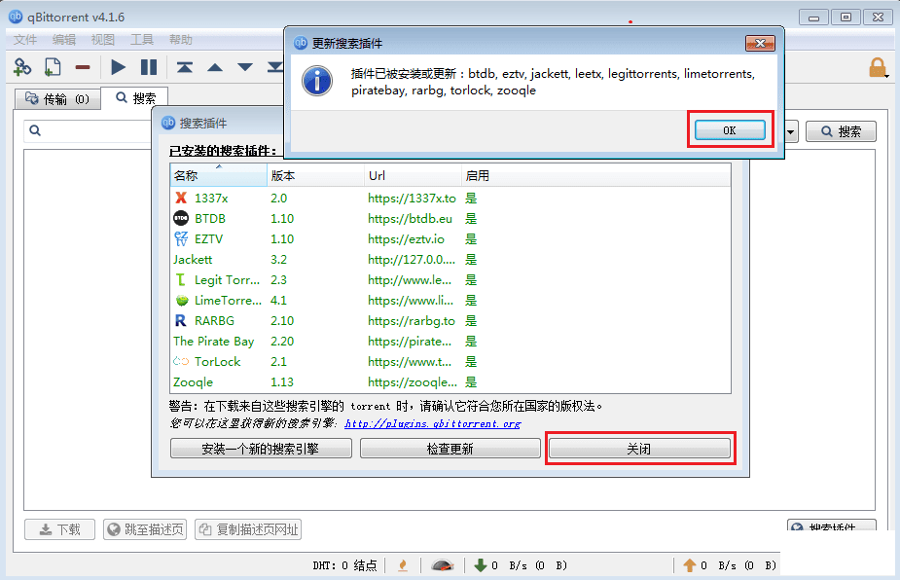Click the RARBG plugin icon

(181, 320)
